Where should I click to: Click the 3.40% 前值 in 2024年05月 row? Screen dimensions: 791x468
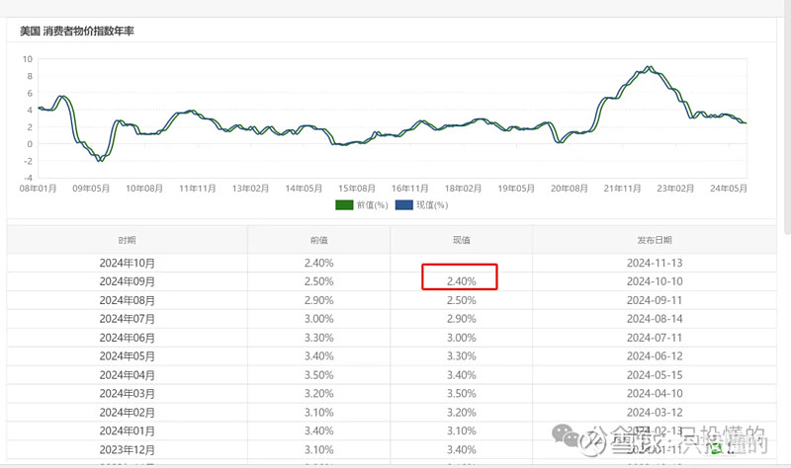click(318, 356)
